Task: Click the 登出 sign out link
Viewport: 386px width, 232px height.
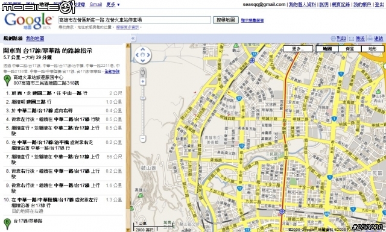Action: point(379,4)
